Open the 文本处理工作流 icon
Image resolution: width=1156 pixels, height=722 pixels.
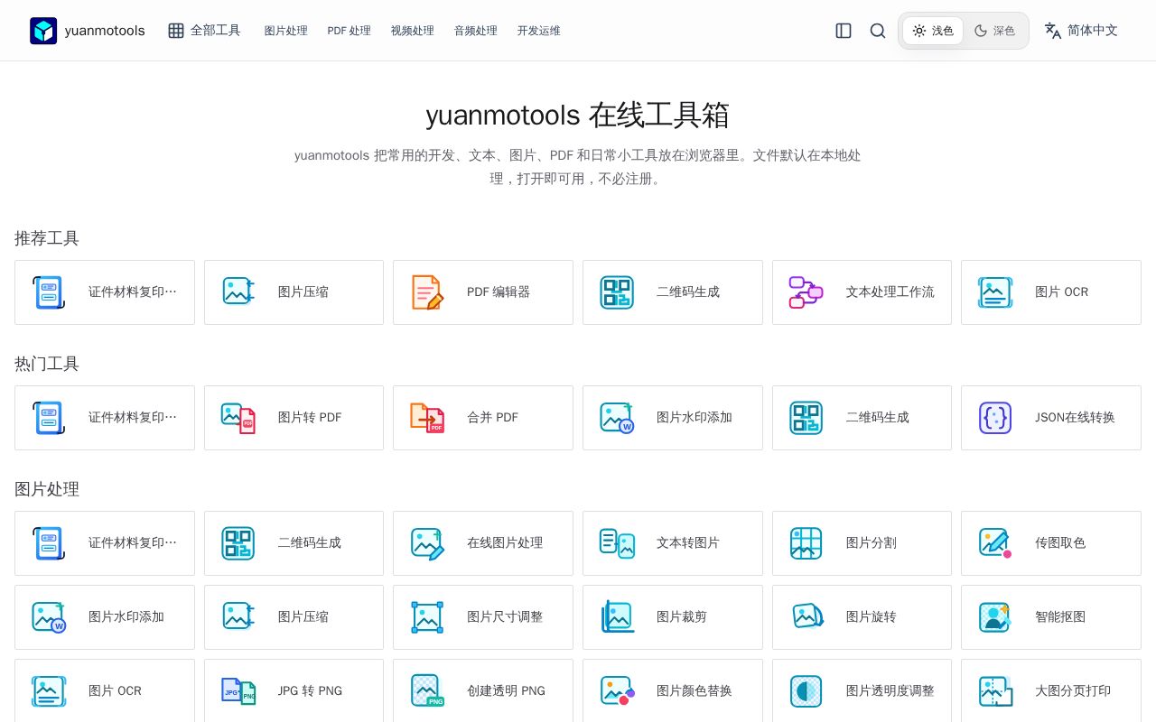click(806, 292)
